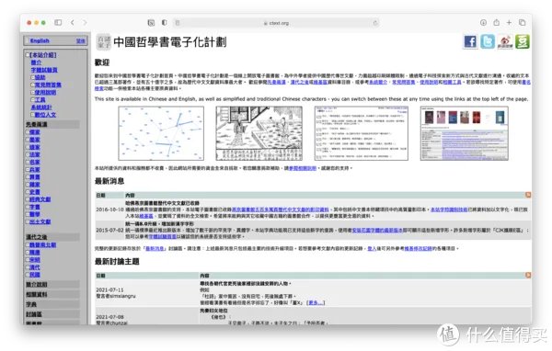Open the 簡介說明 sidebar section

coord(52,284)
